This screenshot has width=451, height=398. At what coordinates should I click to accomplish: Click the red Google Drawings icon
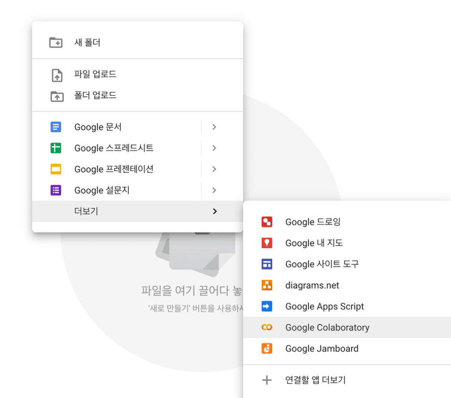267,222
